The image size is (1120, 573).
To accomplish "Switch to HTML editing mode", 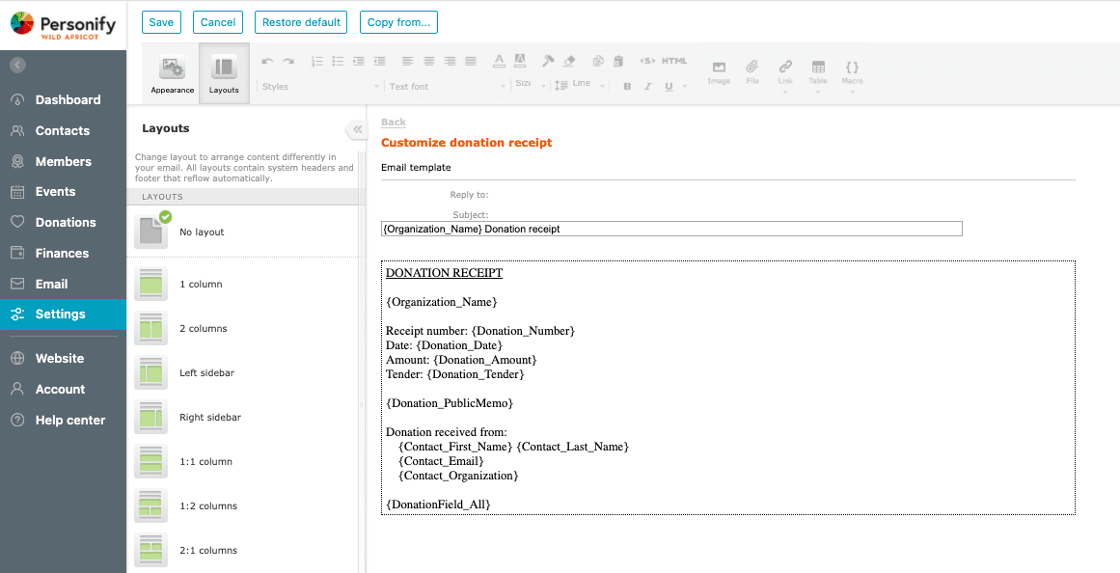I will tap(676, 59).
